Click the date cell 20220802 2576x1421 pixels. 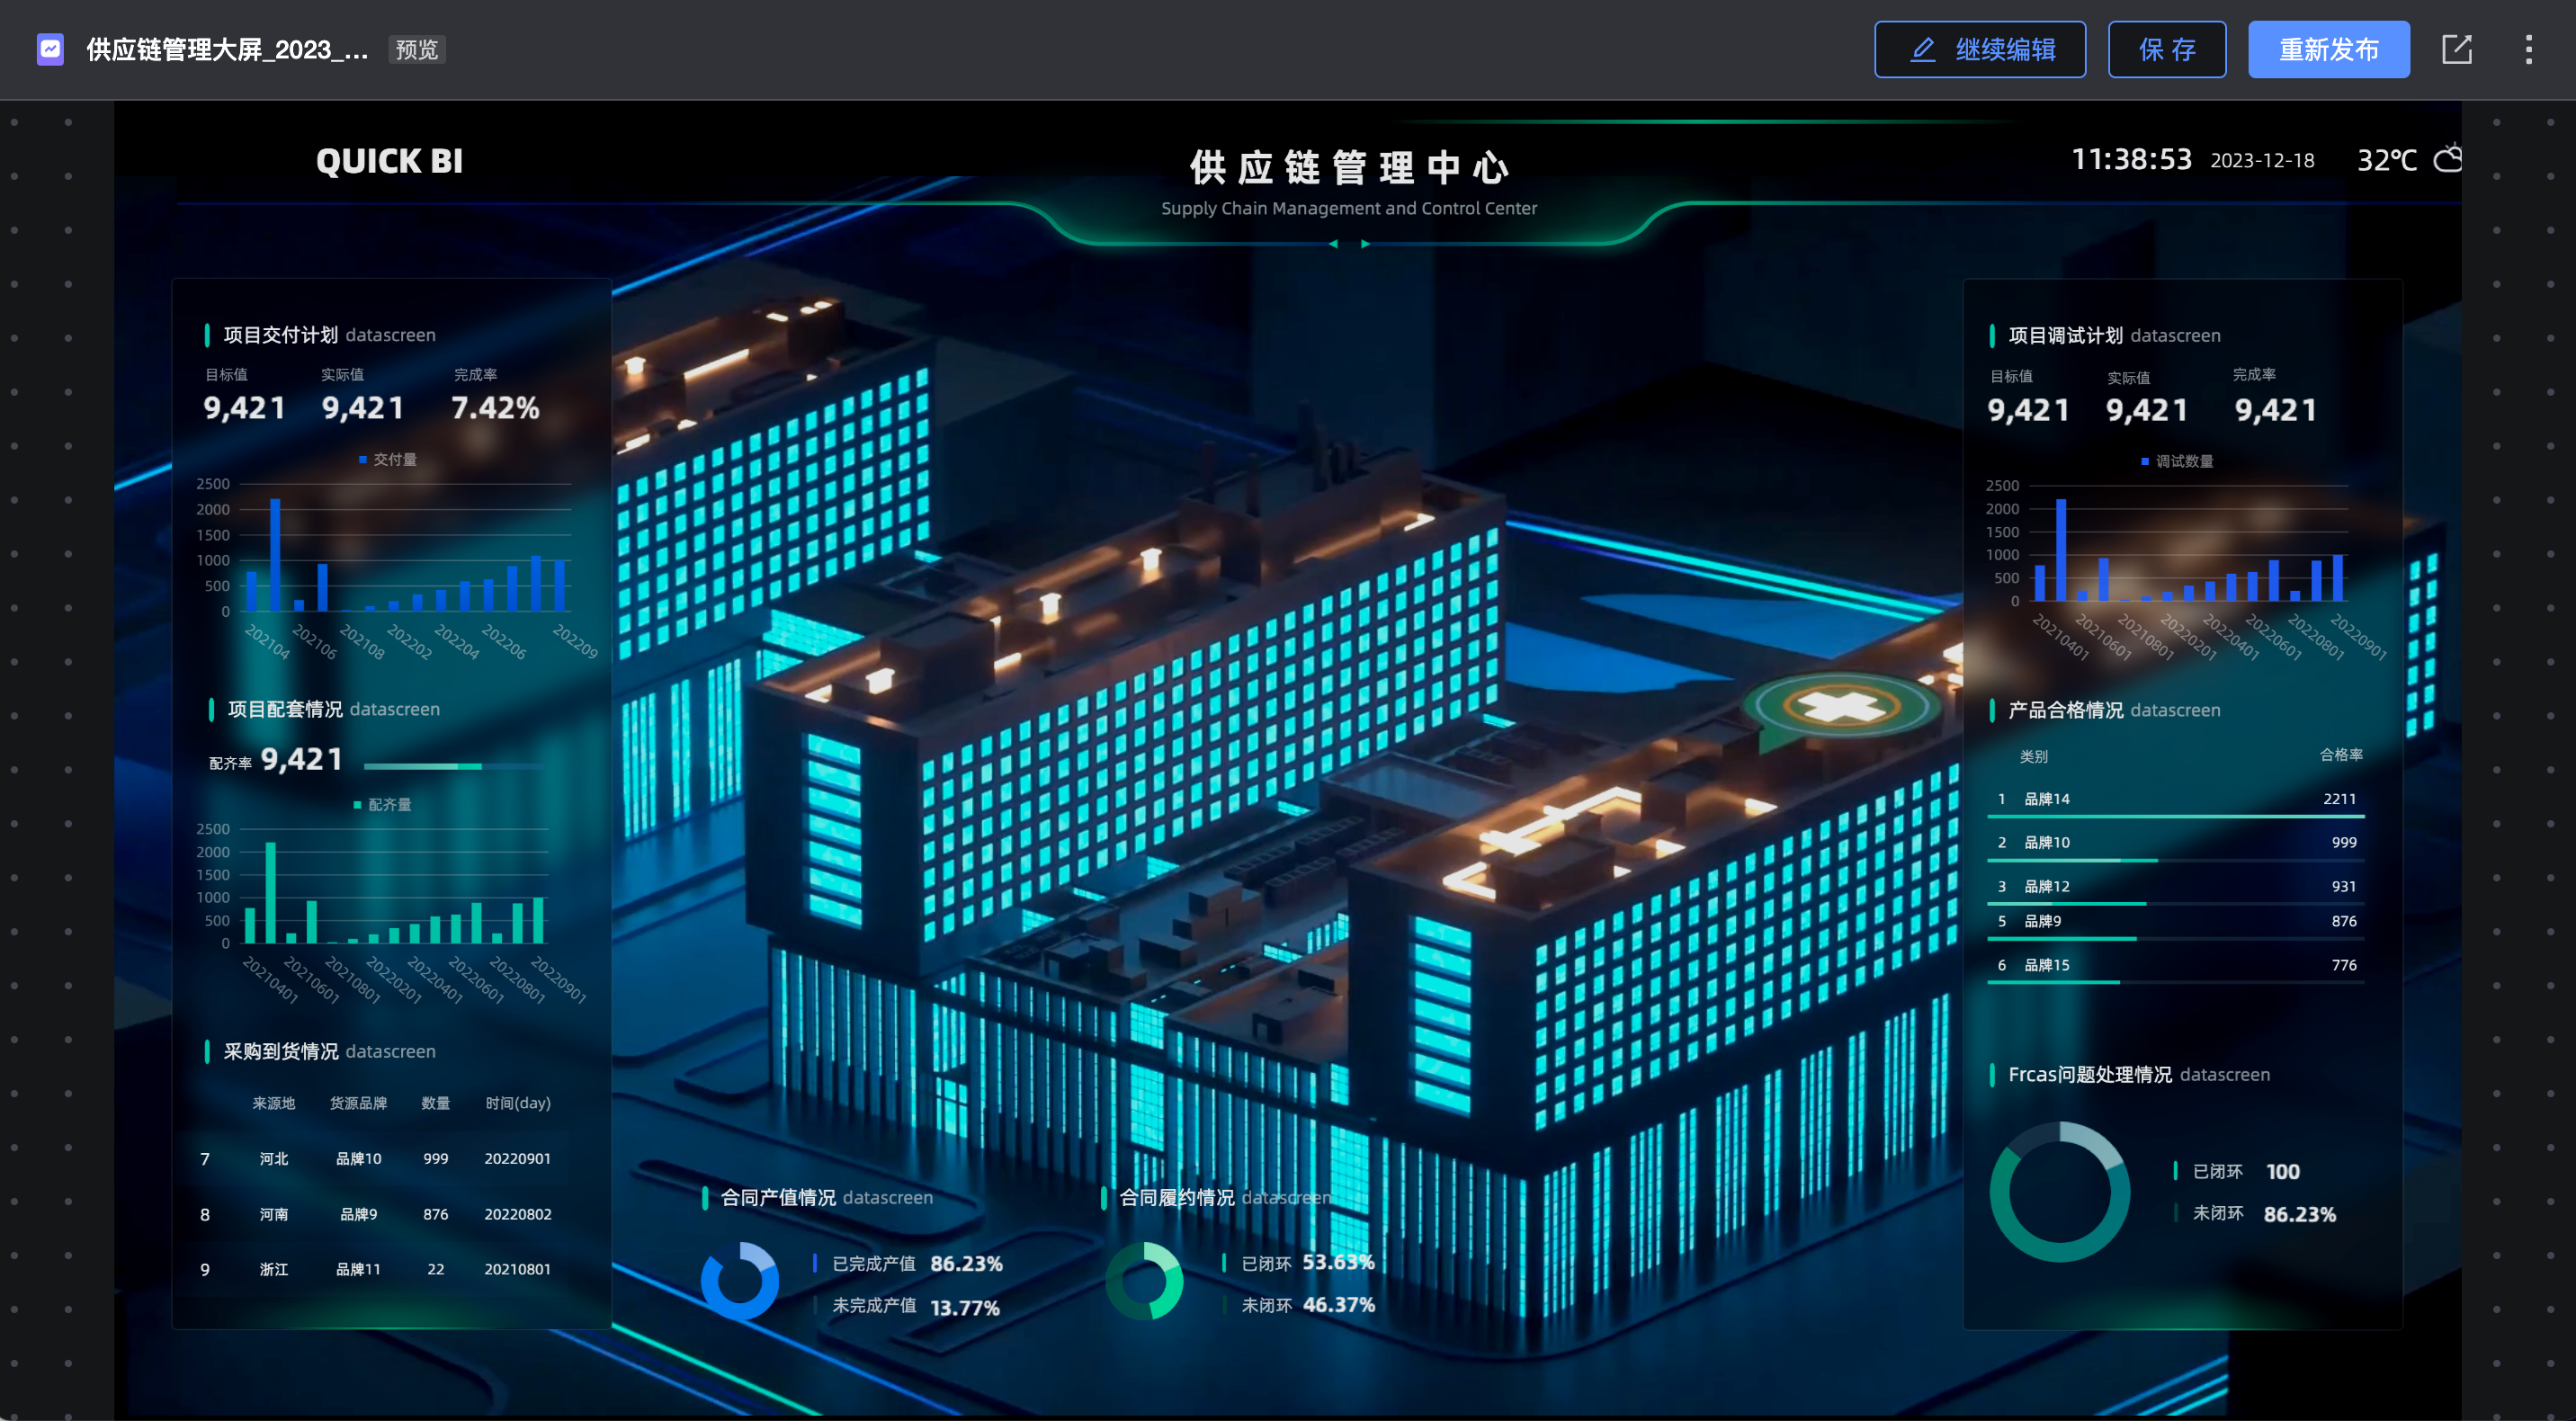518,1214
